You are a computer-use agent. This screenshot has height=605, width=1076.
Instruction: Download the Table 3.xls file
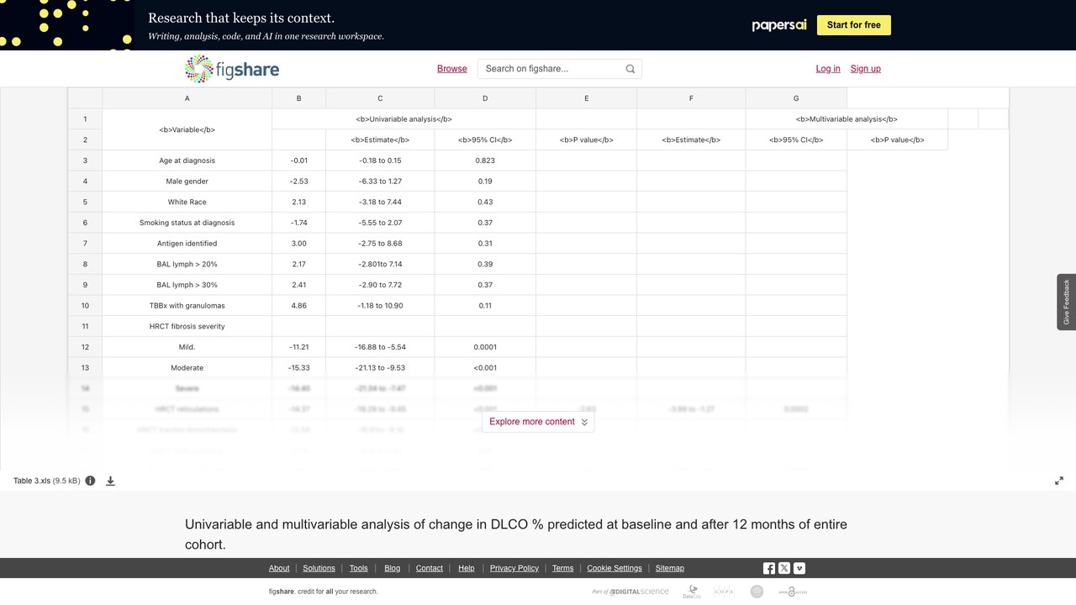coord(110,481)
